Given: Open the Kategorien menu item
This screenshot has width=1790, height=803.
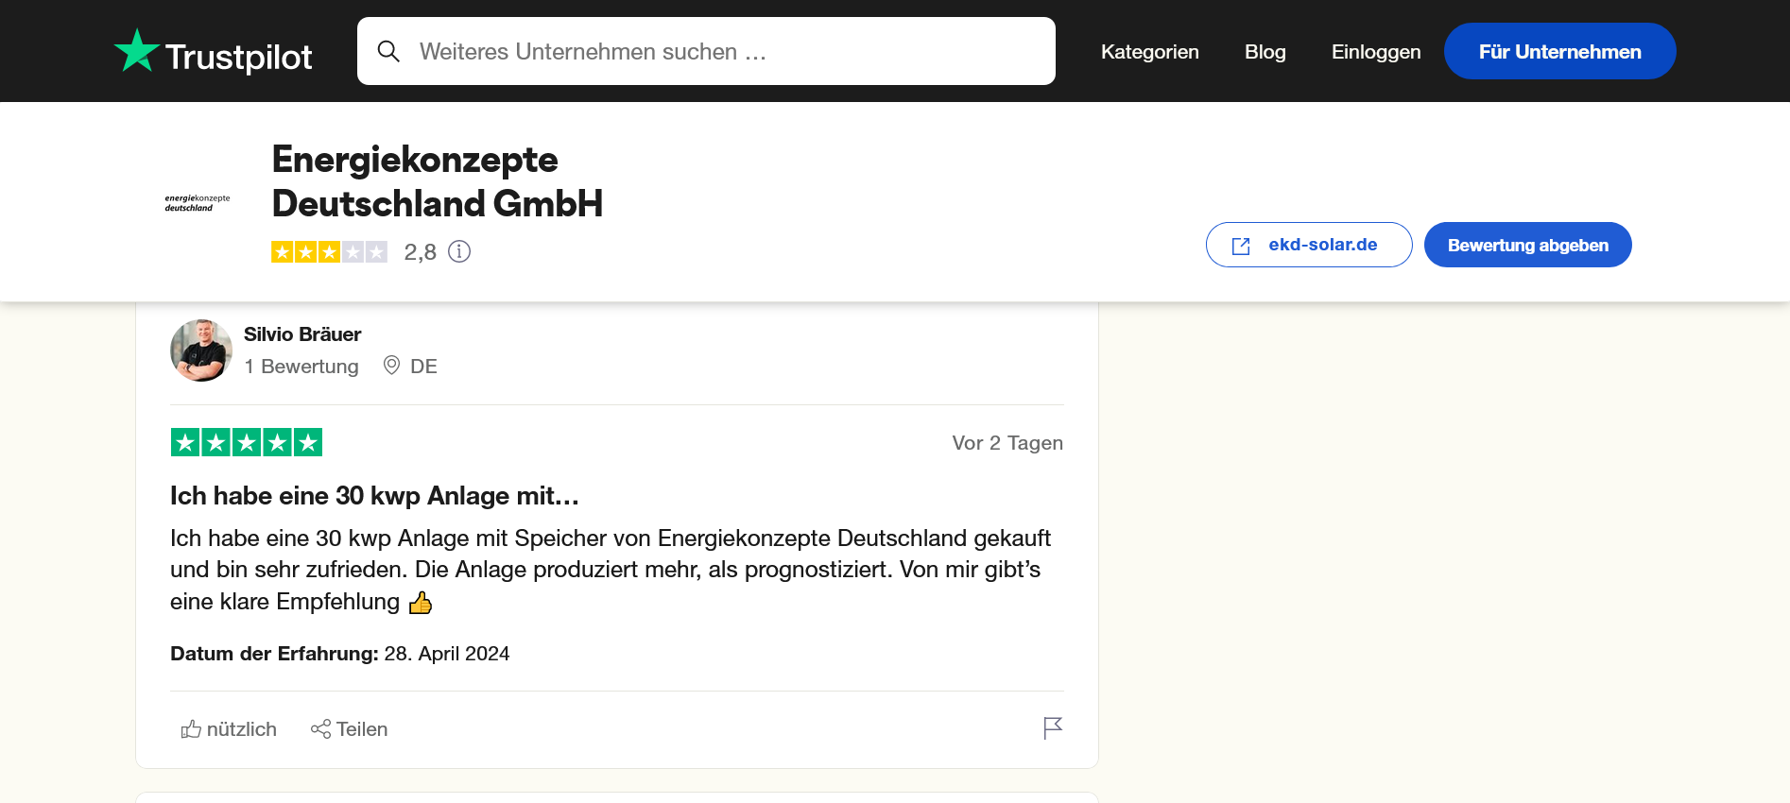Looking at the screenshot, I should [1149, 52].
